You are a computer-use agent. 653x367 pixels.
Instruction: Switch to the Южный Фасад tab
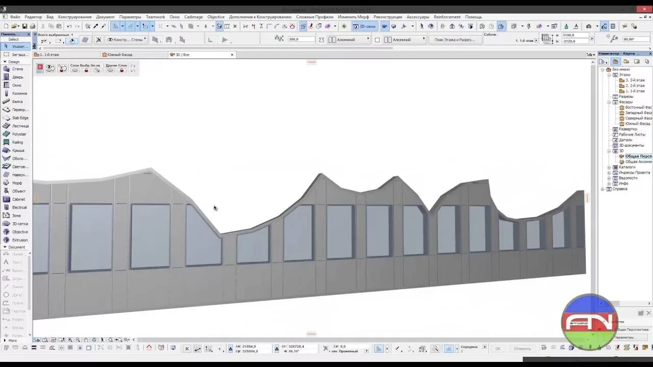[134, 55]
